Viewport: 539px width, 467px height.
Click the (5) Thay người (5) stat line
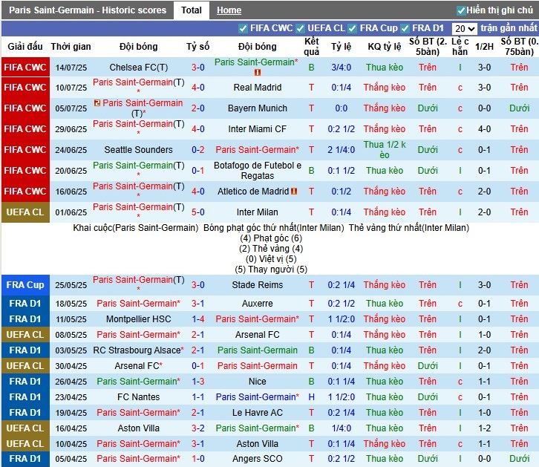(x=271, y=270)
